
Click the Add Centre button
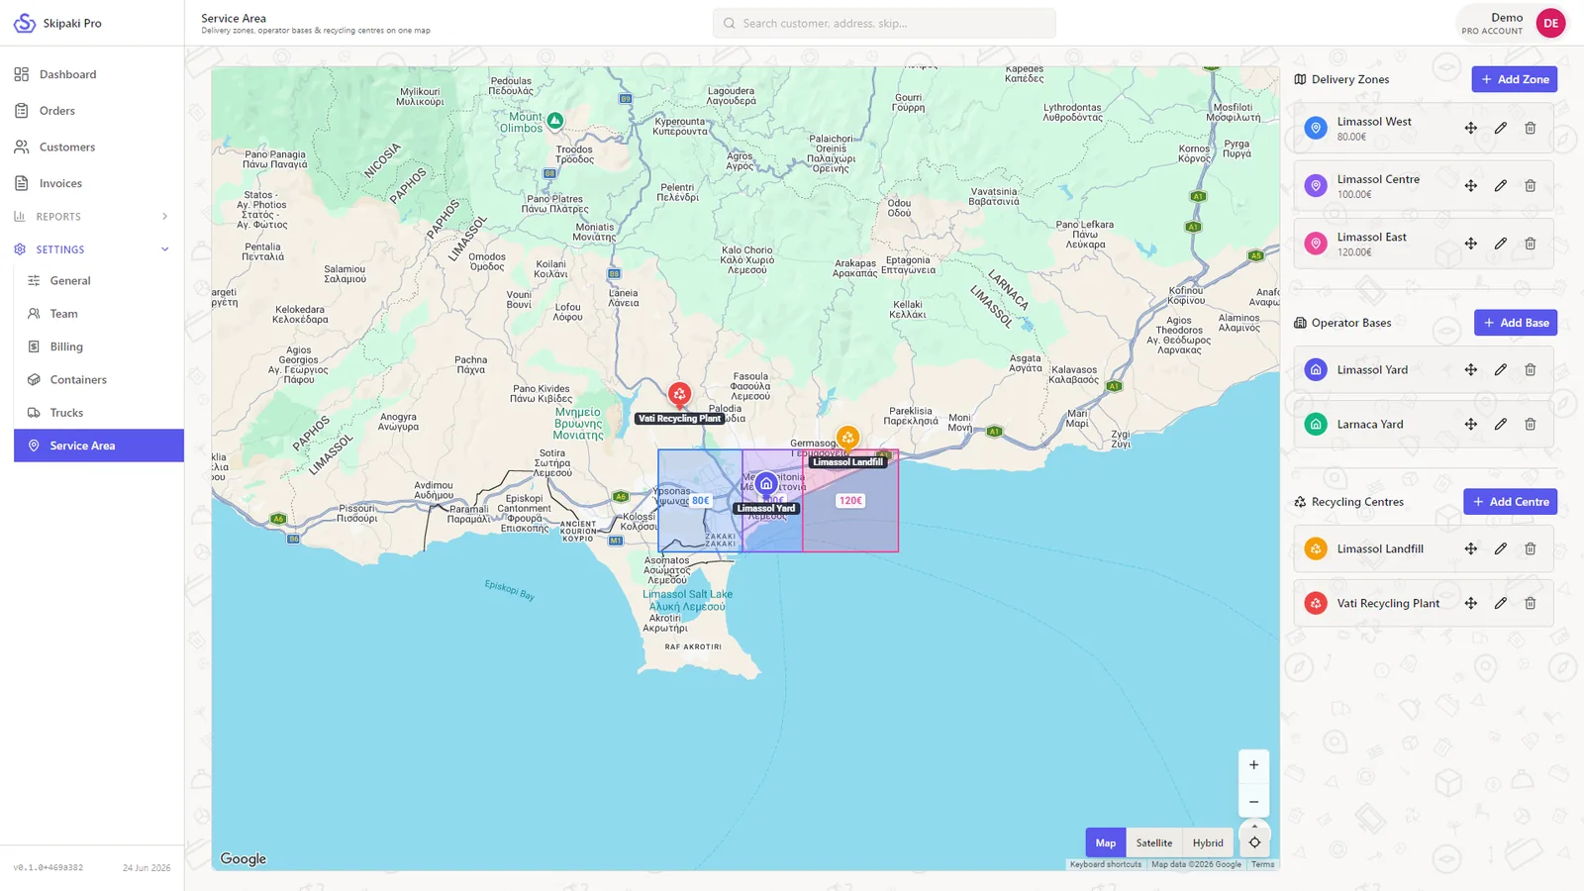point(1510,502)
